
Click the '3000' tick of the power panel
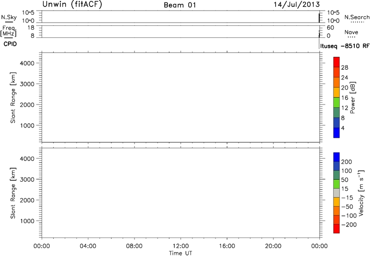[27, 84]
